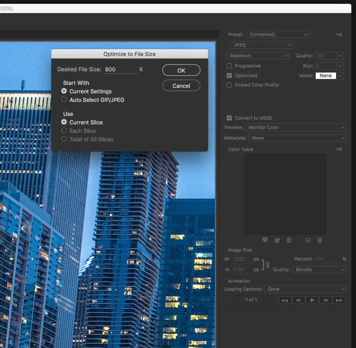
Task: Lock the selected color swatch
Action: coord(289,240)
